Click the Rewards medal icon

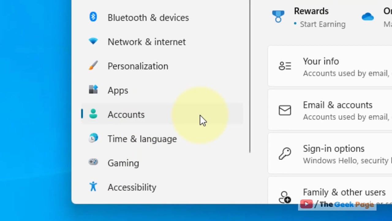278,16
